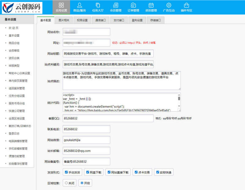The image size is (245, 190).
Task: Switch to the 图片相关 tab
Action: pos(64,20)
